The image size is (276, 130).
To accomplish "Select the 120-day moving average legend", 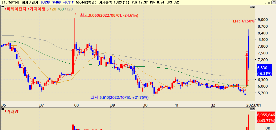I will 69,9.
